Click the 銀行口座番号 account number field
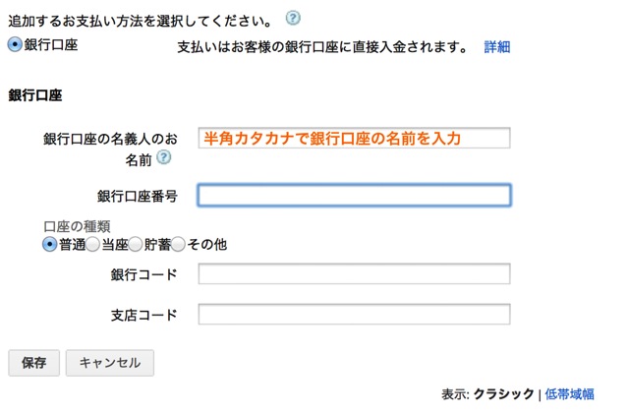 click(354, 195)
